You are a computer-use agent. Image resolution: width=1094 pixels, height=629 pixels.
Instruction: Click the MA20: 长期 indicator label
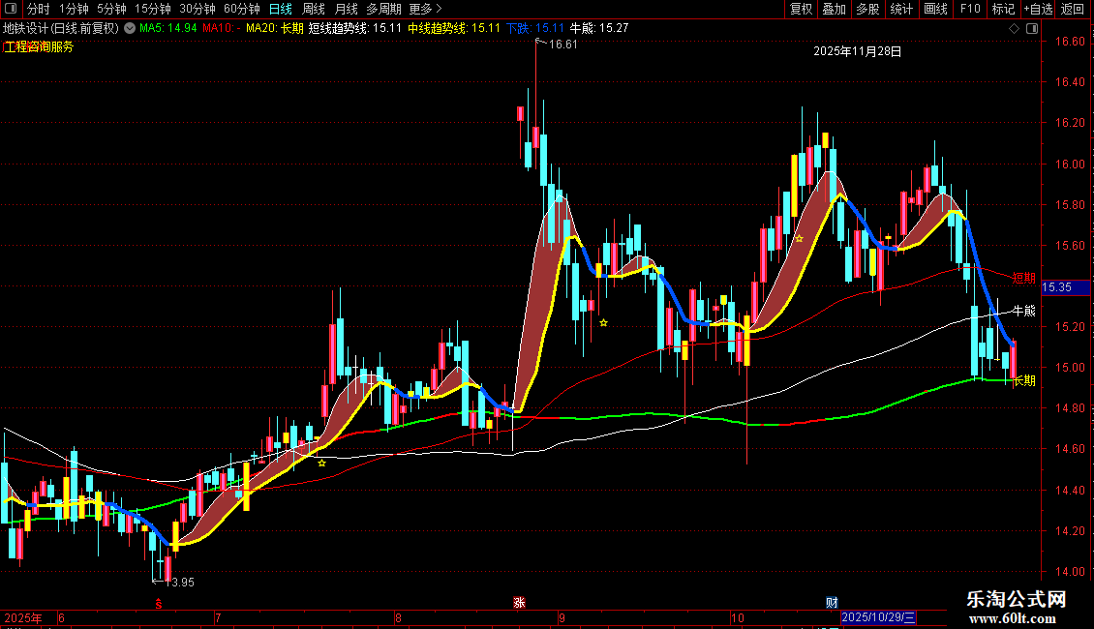tap(275, 29)
